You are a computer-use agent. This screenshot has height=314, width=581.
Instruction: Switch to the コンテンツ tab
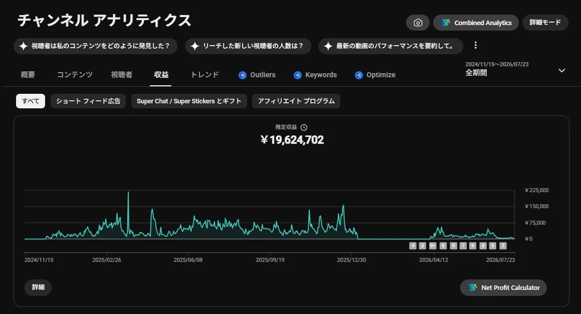click(x=75, y=75)
